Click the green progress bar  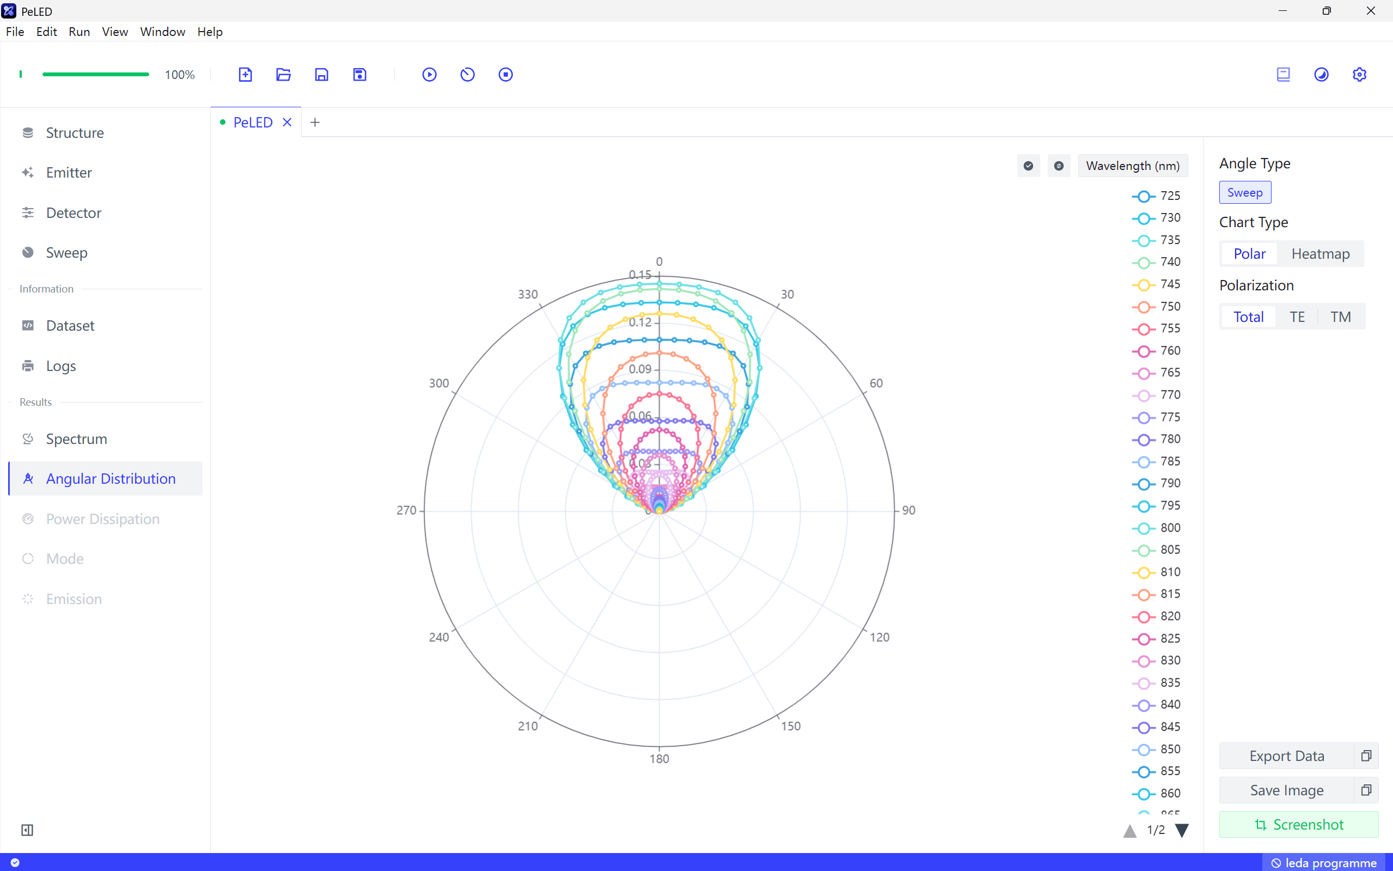pyautogui.click(x=96, y=74)
